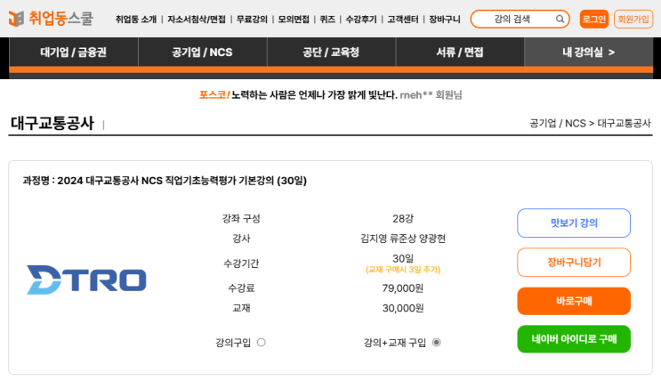This screenshot has width=661, height=389.
Task: Select the 강의+교재 구입 radio button
Action: (x=436, y=342)
